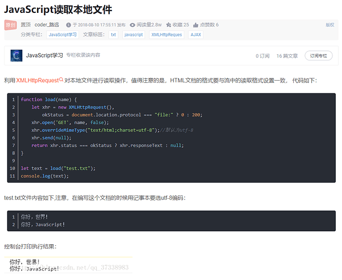Click the return xhr.status code line
Viewport: 342px width, 280px height.
pyautogui.click(x=107, y=146)
